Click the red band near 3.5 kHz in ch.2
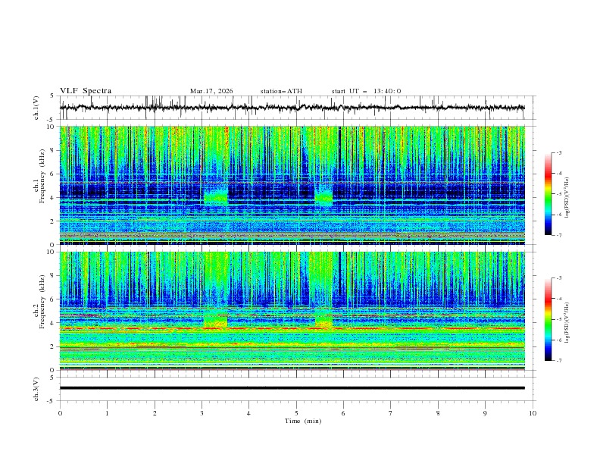The width and height of the screenshot is (600, 464). 292,328
